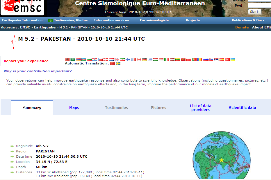Switch to the Summary tab
The width and height of the screenshot is (271, 180).
32,108
